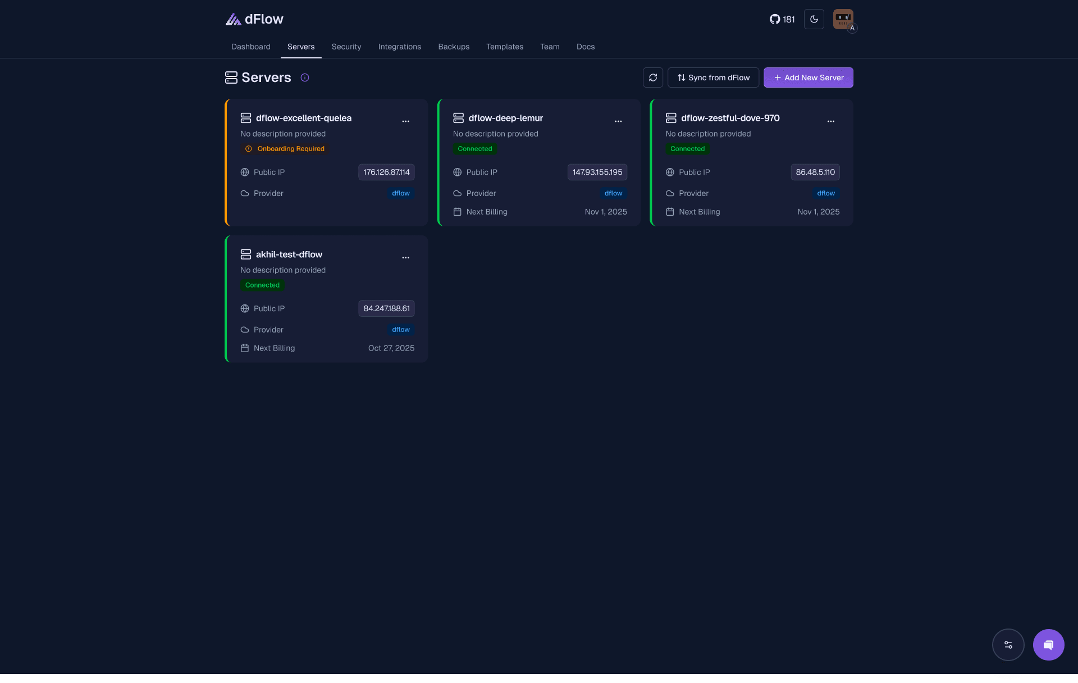The height and width of the screenshot is (683, 1078).
Task: Open the user profile avatar menu
Action: pos(843,19)
